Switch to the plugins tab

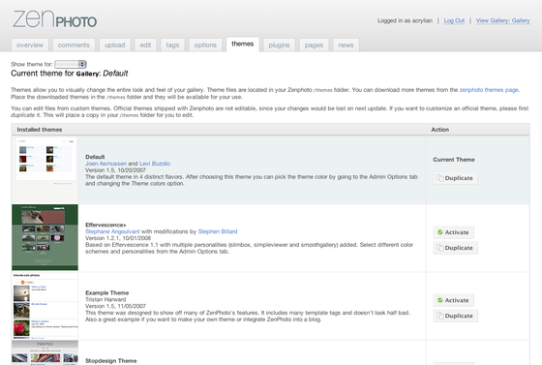coord(279,45)
